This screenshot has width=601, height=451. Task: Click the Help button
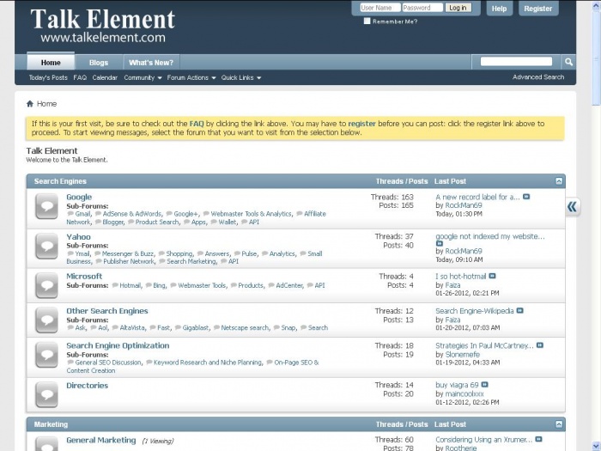tap(499, 9)
